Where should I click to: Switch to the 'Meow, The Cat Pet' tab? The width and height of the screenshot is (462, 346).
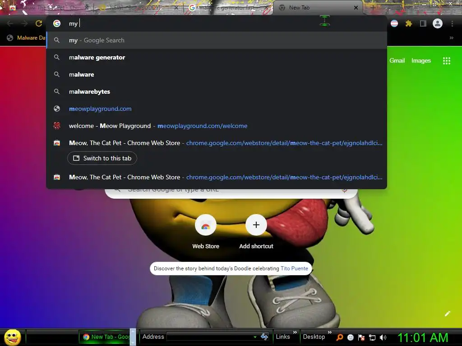point(49,8)
